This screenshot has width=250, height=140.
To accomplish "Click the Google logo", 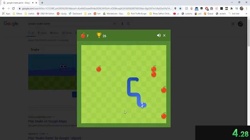I will pos(11,24).
